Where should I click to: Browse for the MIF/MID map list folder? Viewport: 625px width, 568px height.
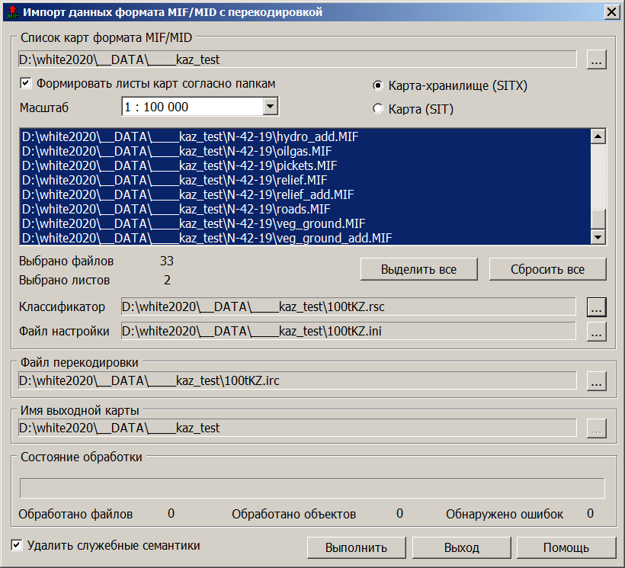point(596,59)
